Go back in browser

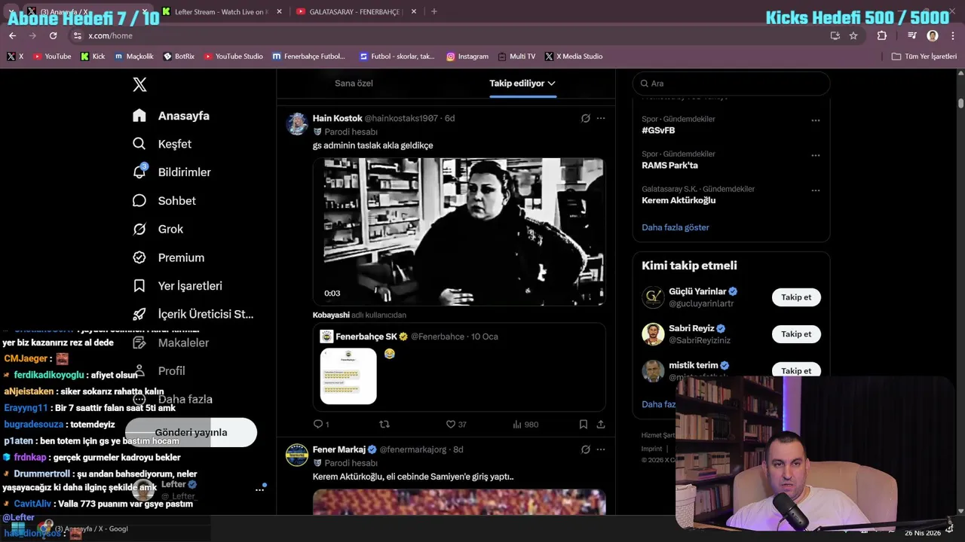click(x=12, y=35)
